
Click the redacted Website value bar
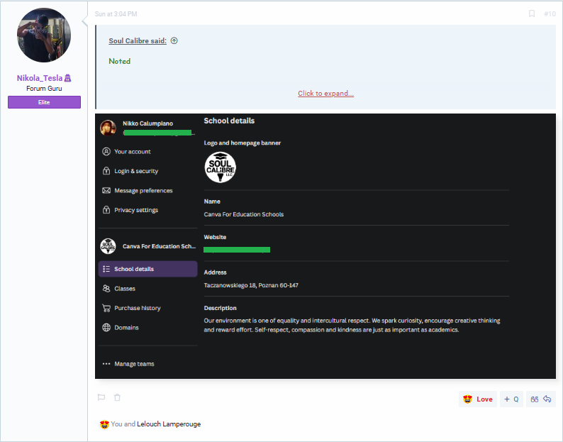tap(237, 250)
